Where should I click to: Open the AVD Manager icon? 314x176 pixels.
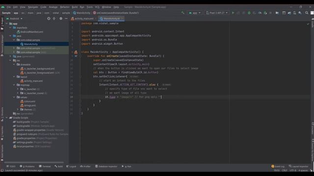pyautogui.click(x=294, y=13)
